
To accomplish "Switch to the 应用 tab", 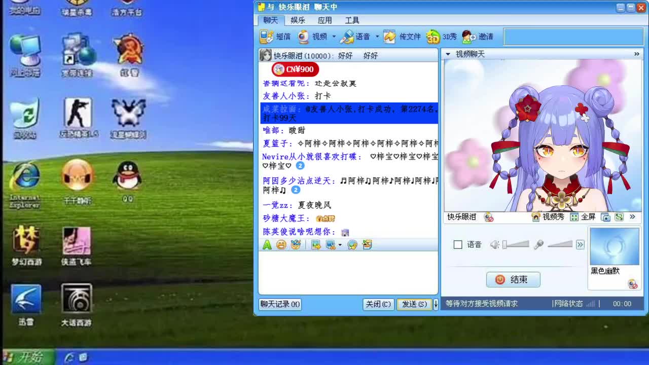I will click(325, 20).
